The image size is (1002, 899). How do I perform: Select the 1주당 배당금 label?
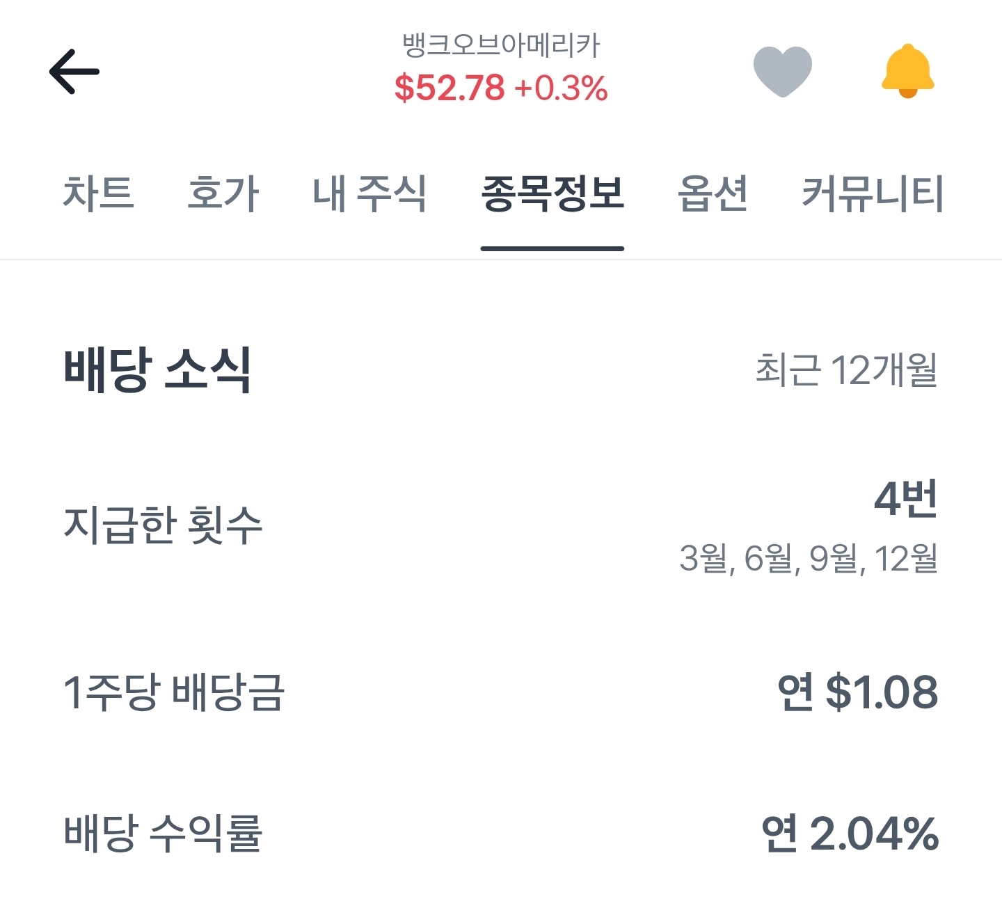point(174,692)
